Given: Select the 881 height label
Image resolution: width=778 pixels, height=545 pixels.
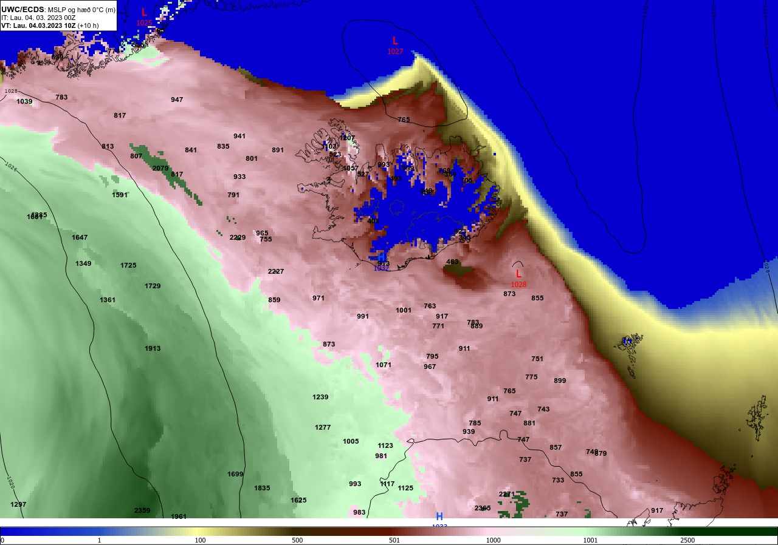Looking at the screenshot, I should (x=529, y=423).
